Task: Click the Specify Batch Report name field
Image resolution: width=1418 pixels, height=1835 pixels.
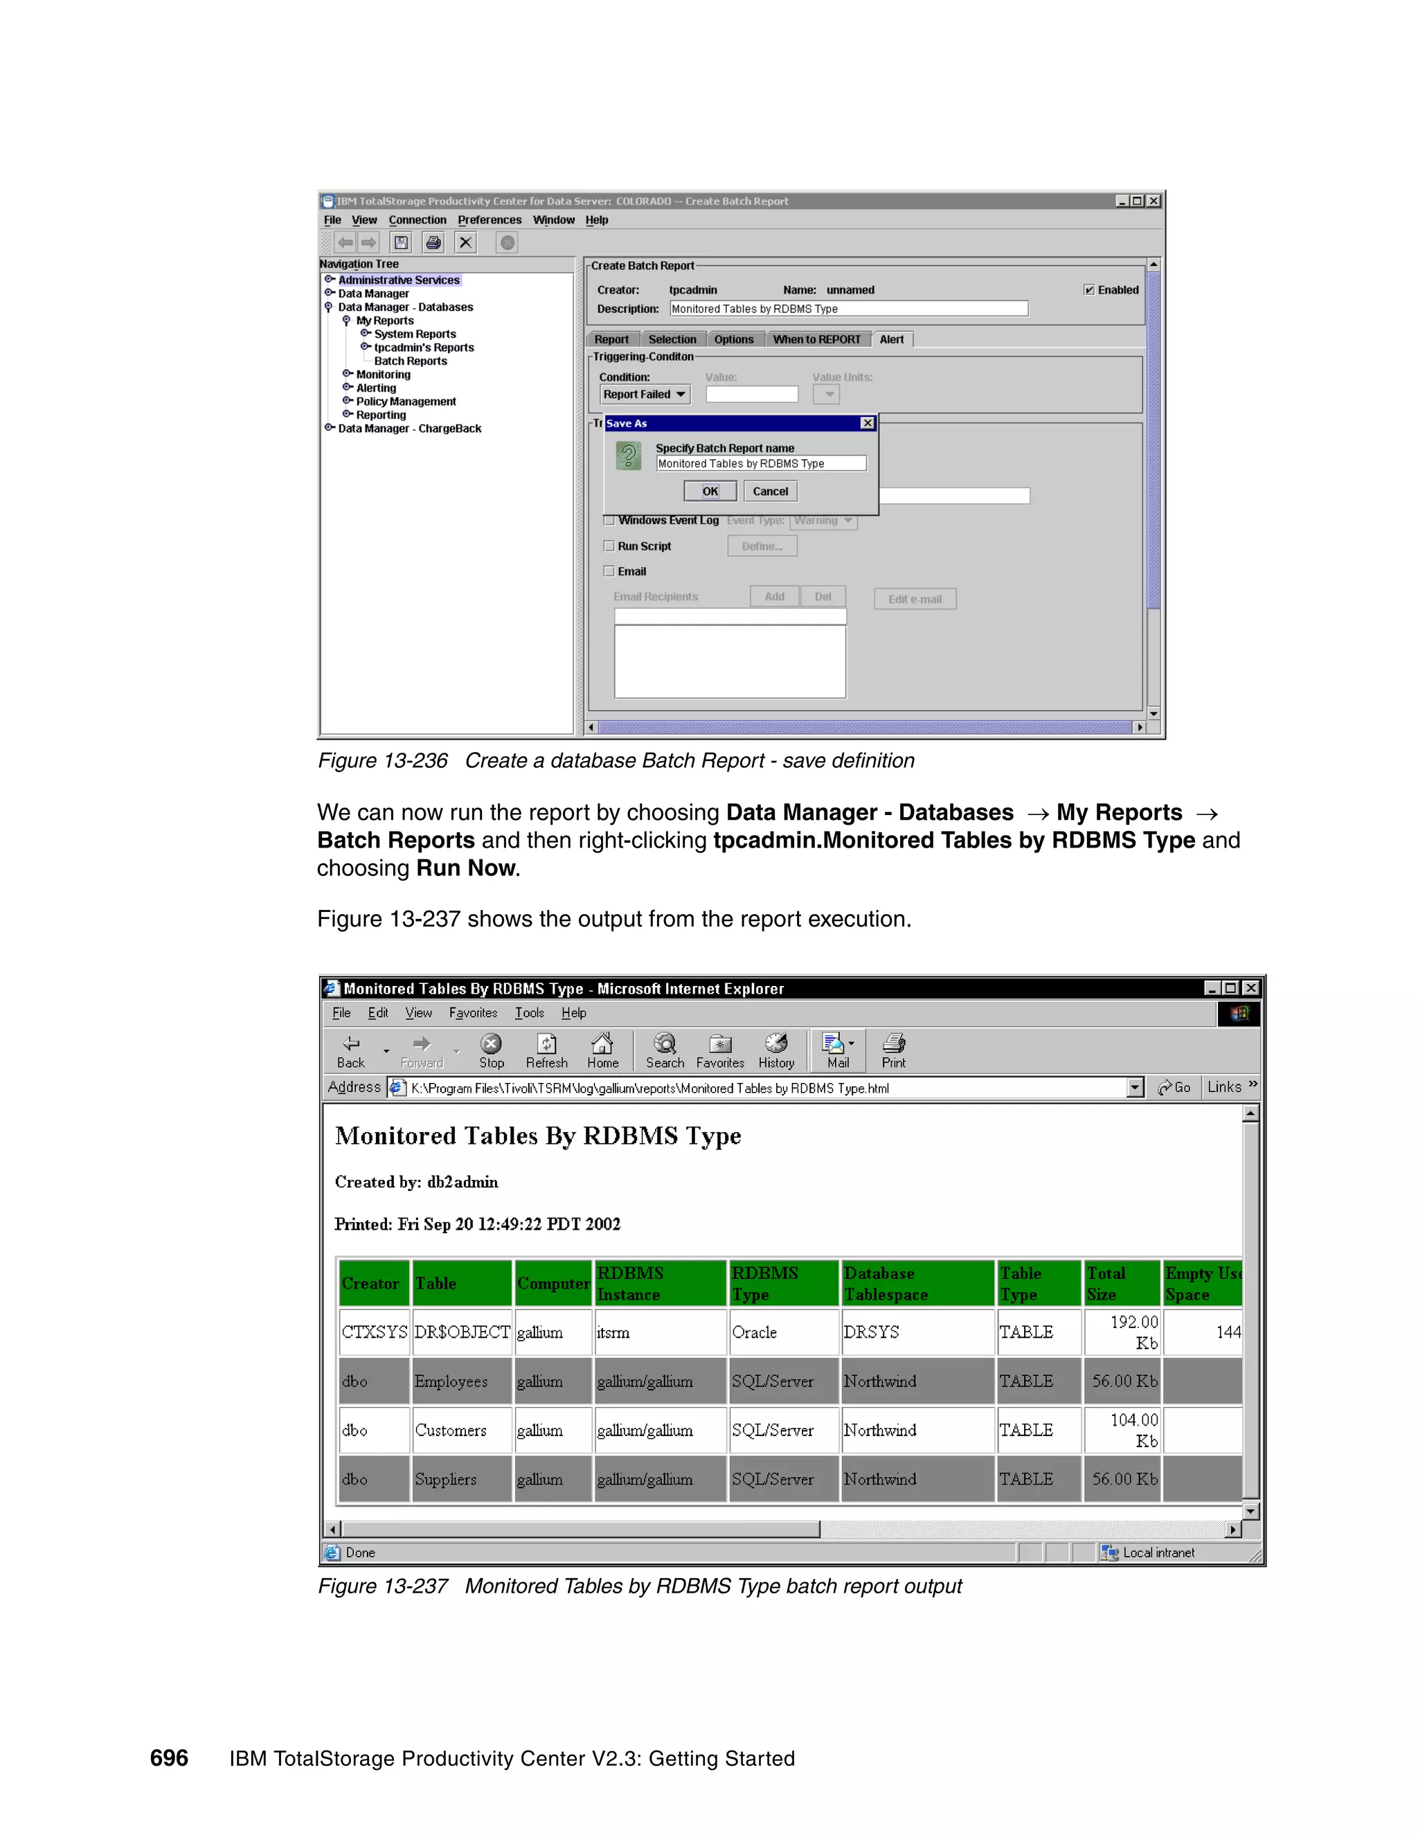Action: click(x=761, y=464)
